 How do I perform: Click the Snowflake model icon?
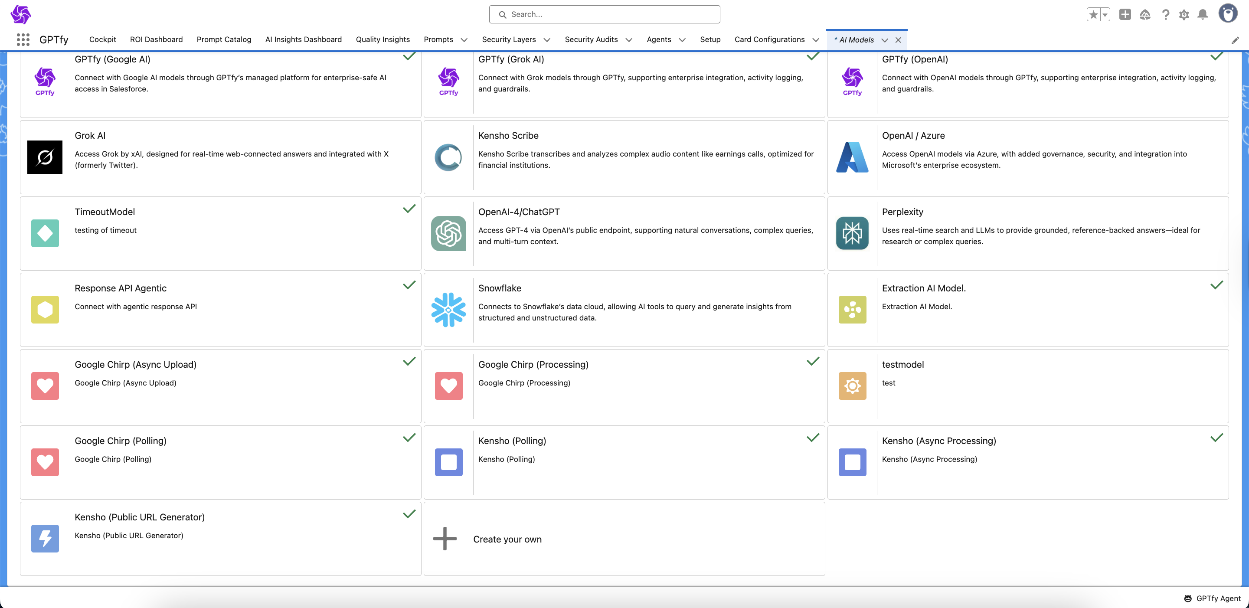448,309
